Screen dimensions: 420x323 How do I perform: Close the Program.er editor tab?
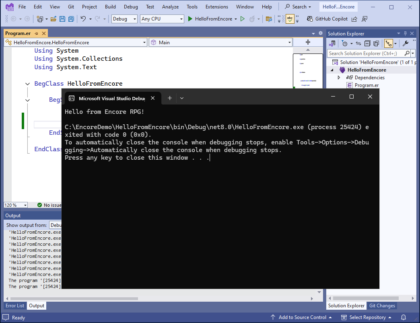44,33
